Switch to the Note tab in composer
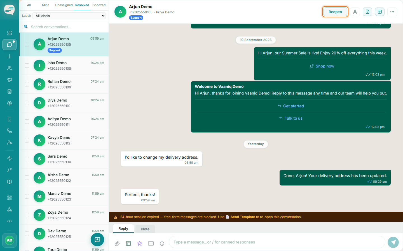Screen dimensions: 403x251 tap(145, 229)
